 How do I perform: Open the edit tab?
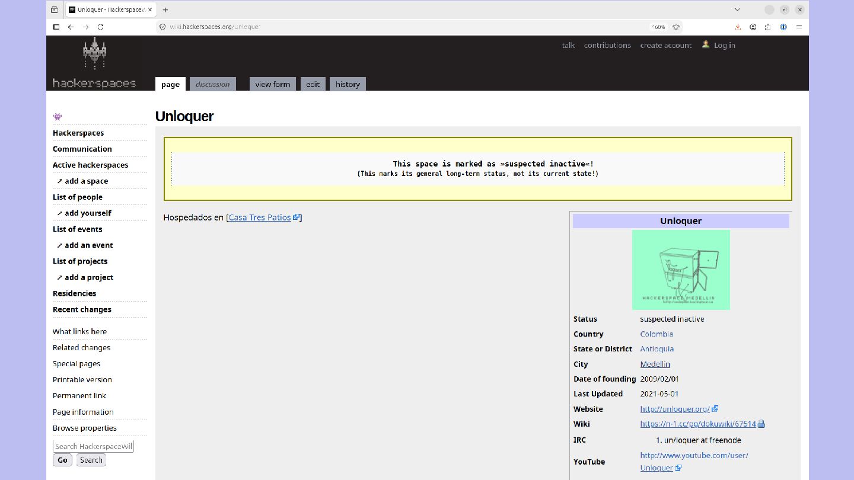coord(313,84)
